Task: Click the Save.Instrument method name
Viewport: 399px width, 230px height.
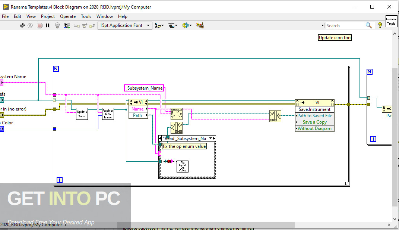Action: (315, 109)
